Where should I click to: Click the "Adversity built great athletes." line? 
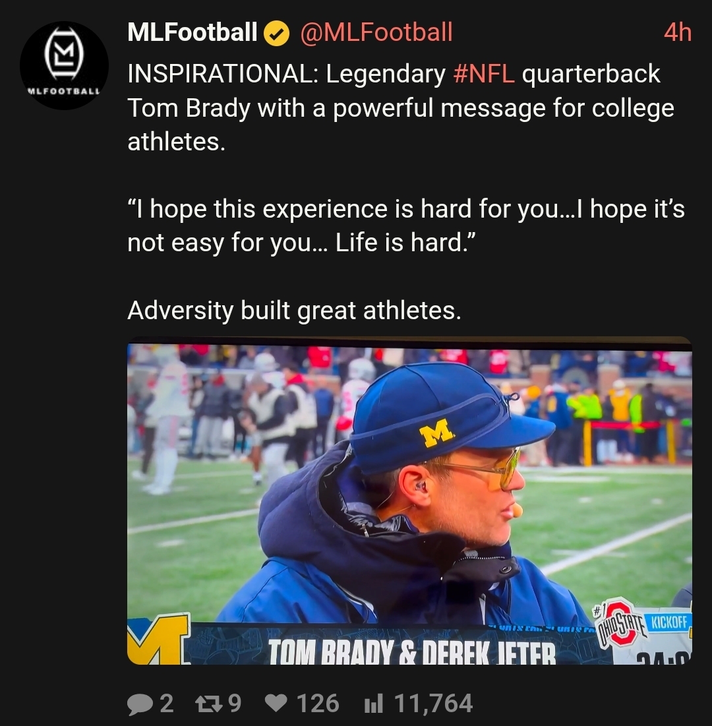coord(294,310)
